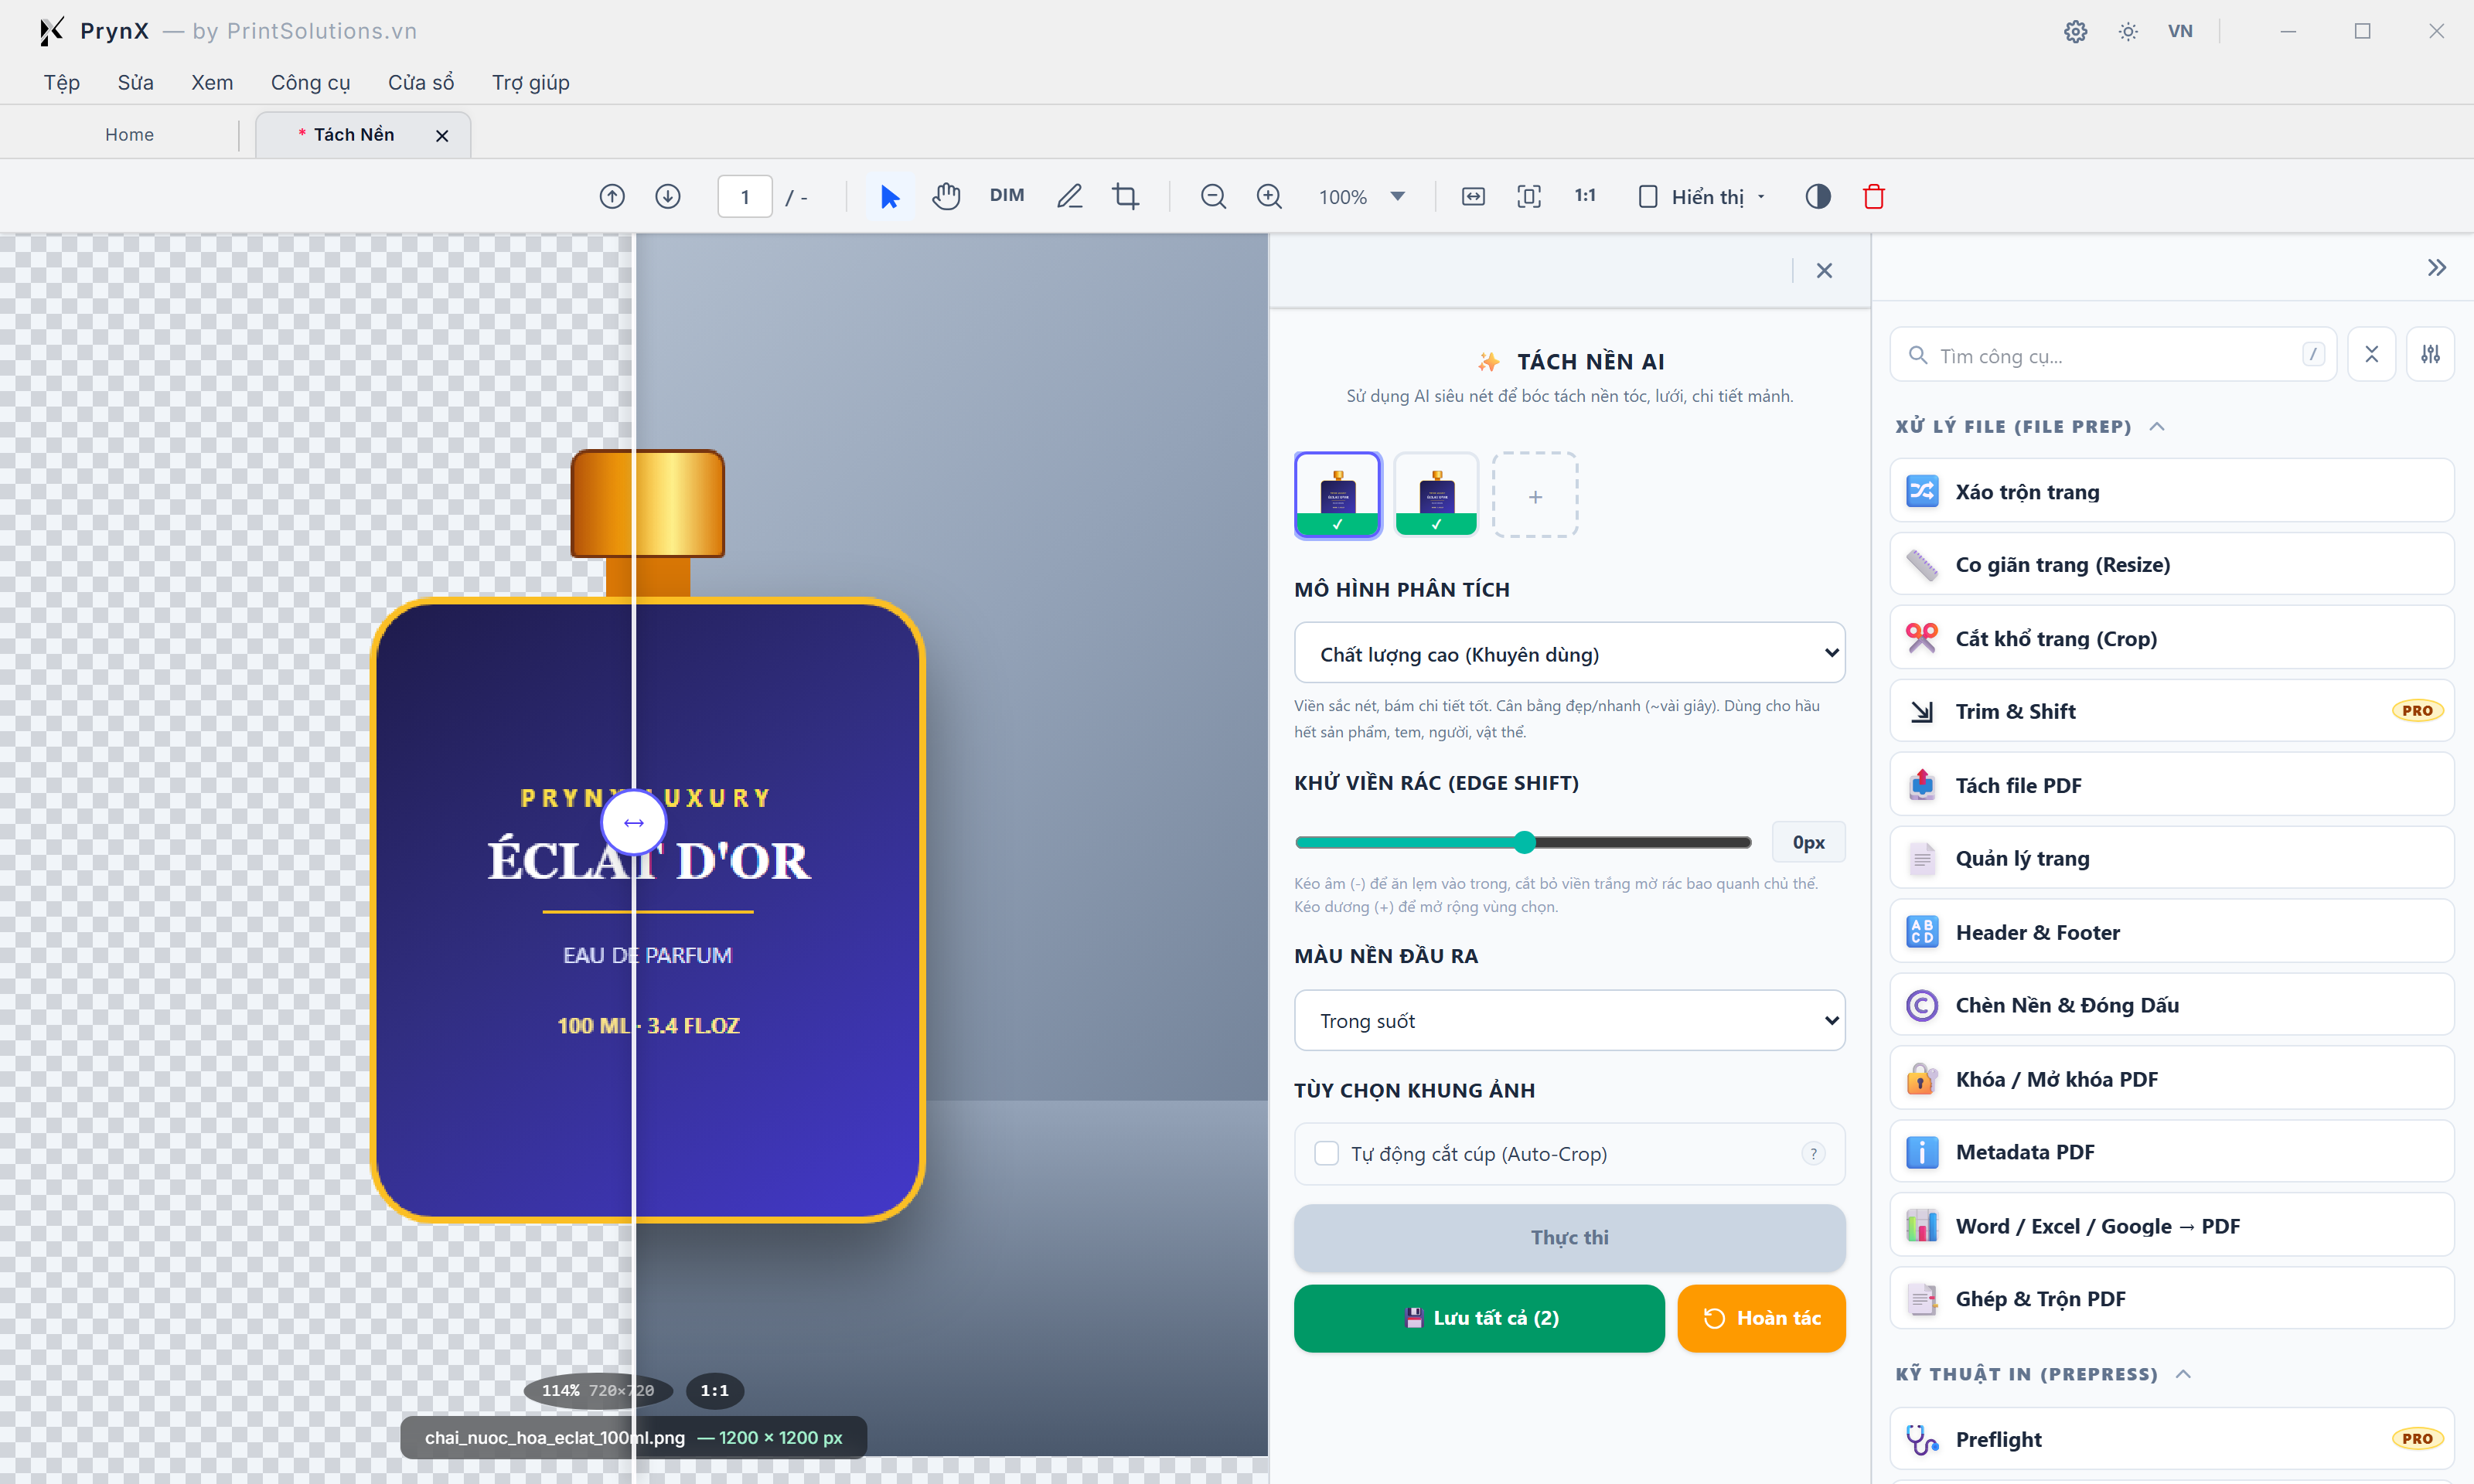Open the Tệp menu

click(x=61, y=82)
